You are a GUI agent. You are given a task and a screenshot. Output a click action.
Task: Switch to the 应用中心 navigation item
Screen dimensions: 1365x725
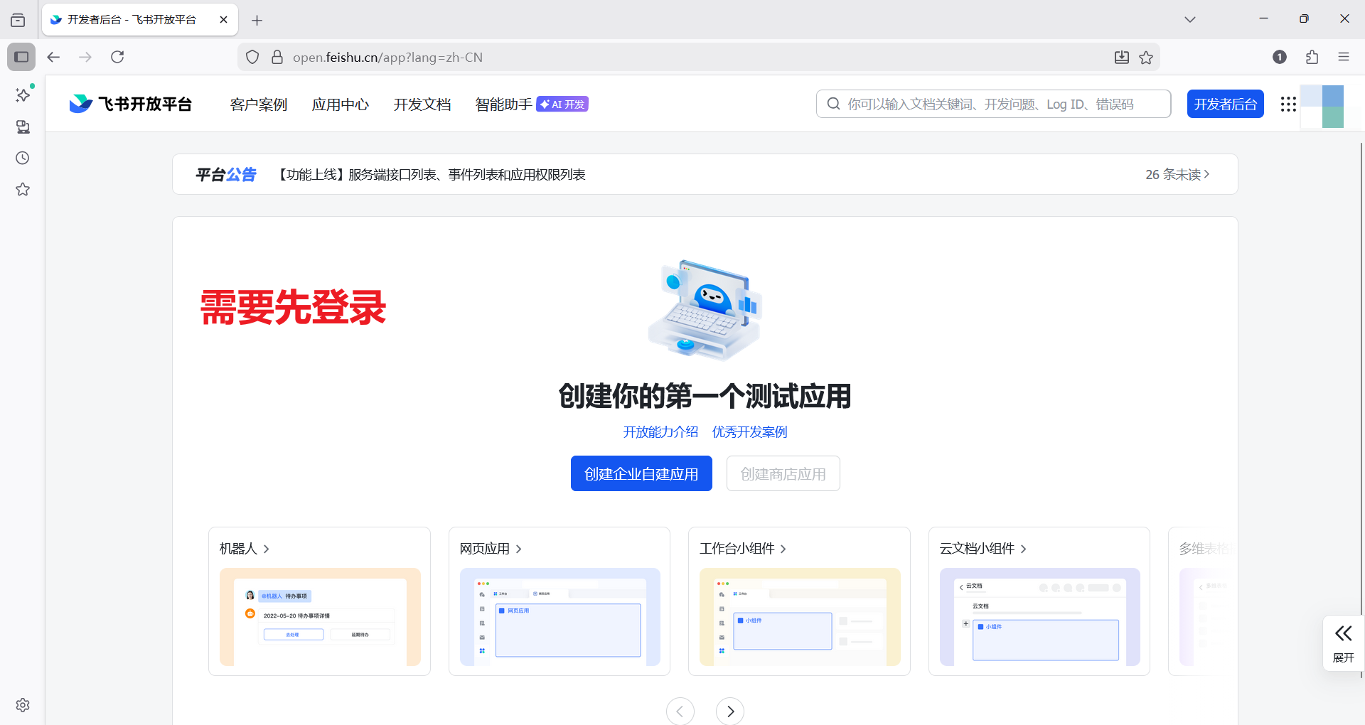(340, 104)
